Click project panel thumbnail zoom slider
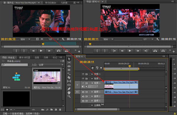The width and height of the screenshot is (177, 115). tap(22, 109)
